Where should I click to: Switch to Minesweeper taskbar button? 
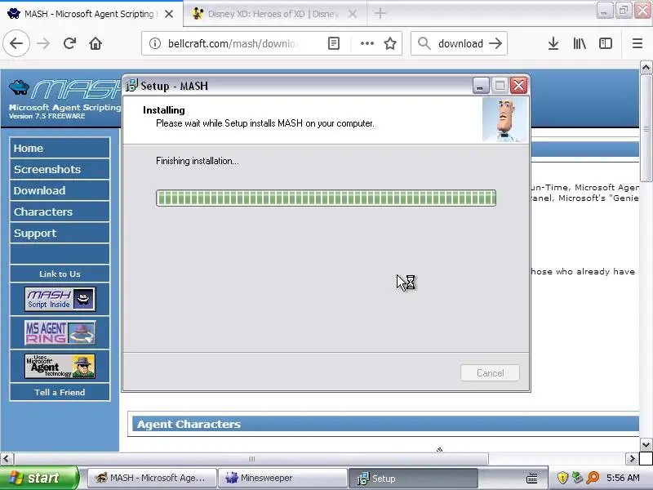tap(282, 478)
